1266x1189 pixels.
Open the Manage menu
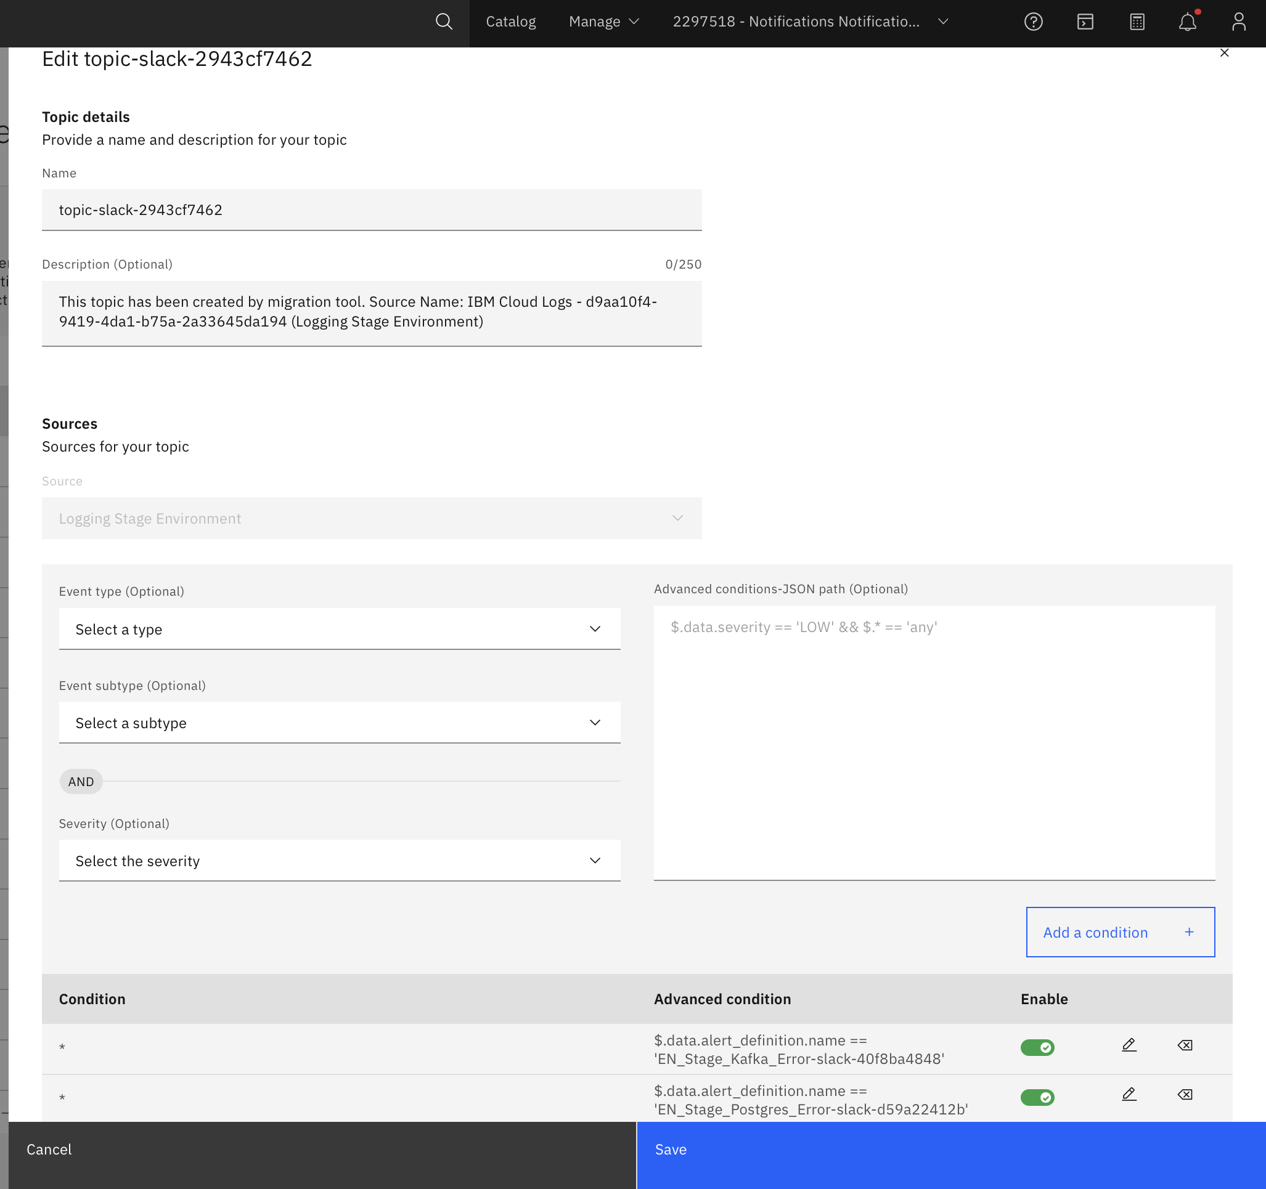pos(602,22)
